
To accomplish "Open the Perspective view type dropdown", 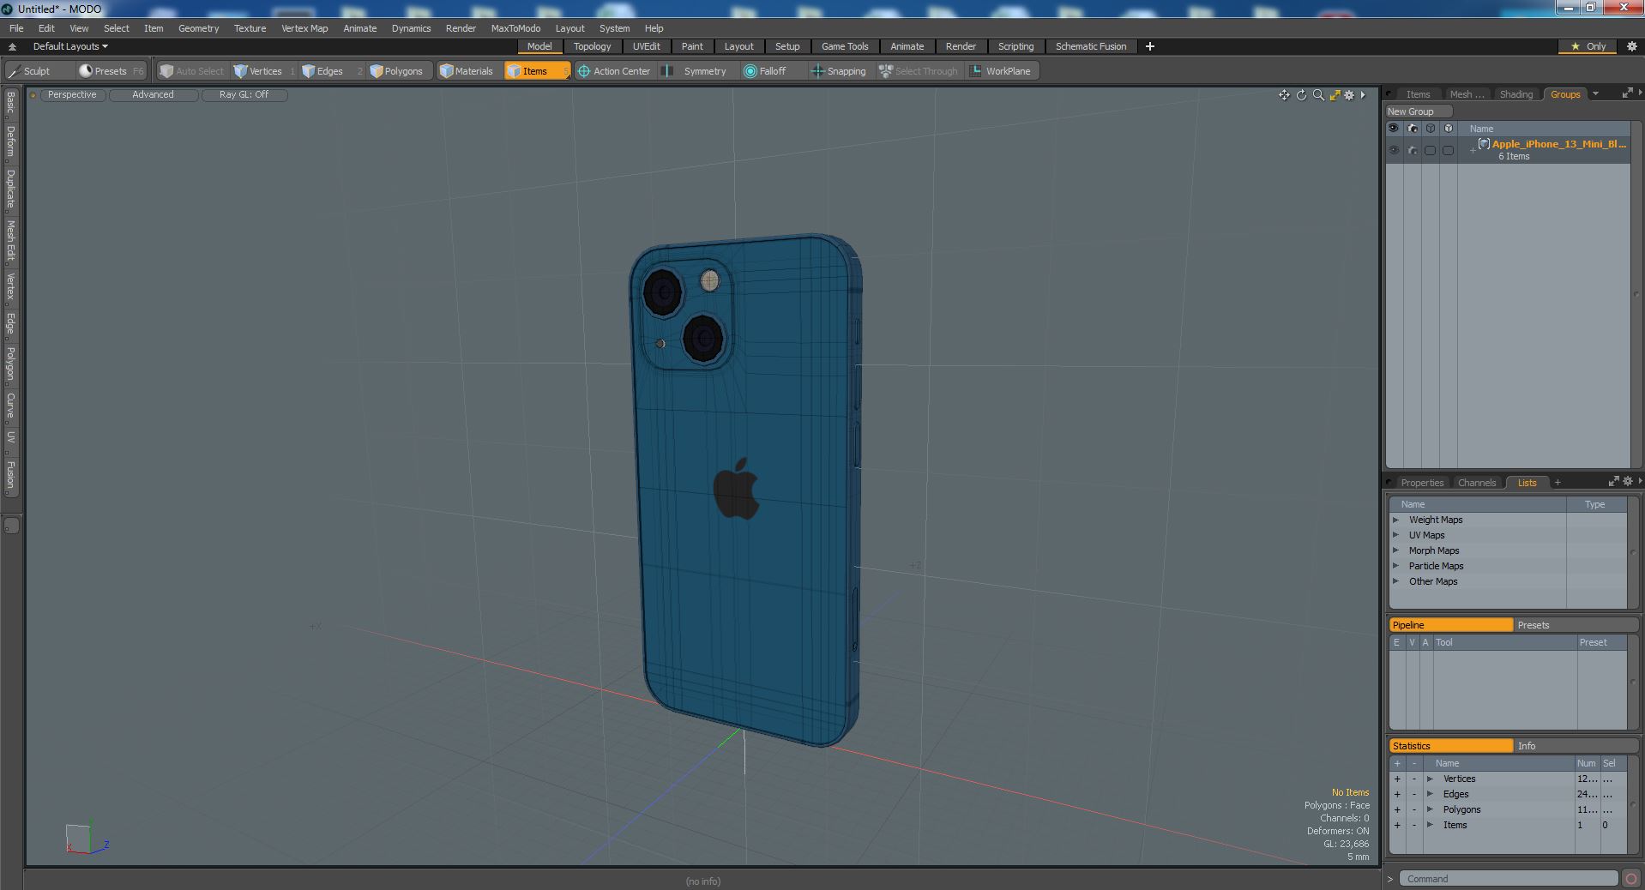I will (72, 94).
